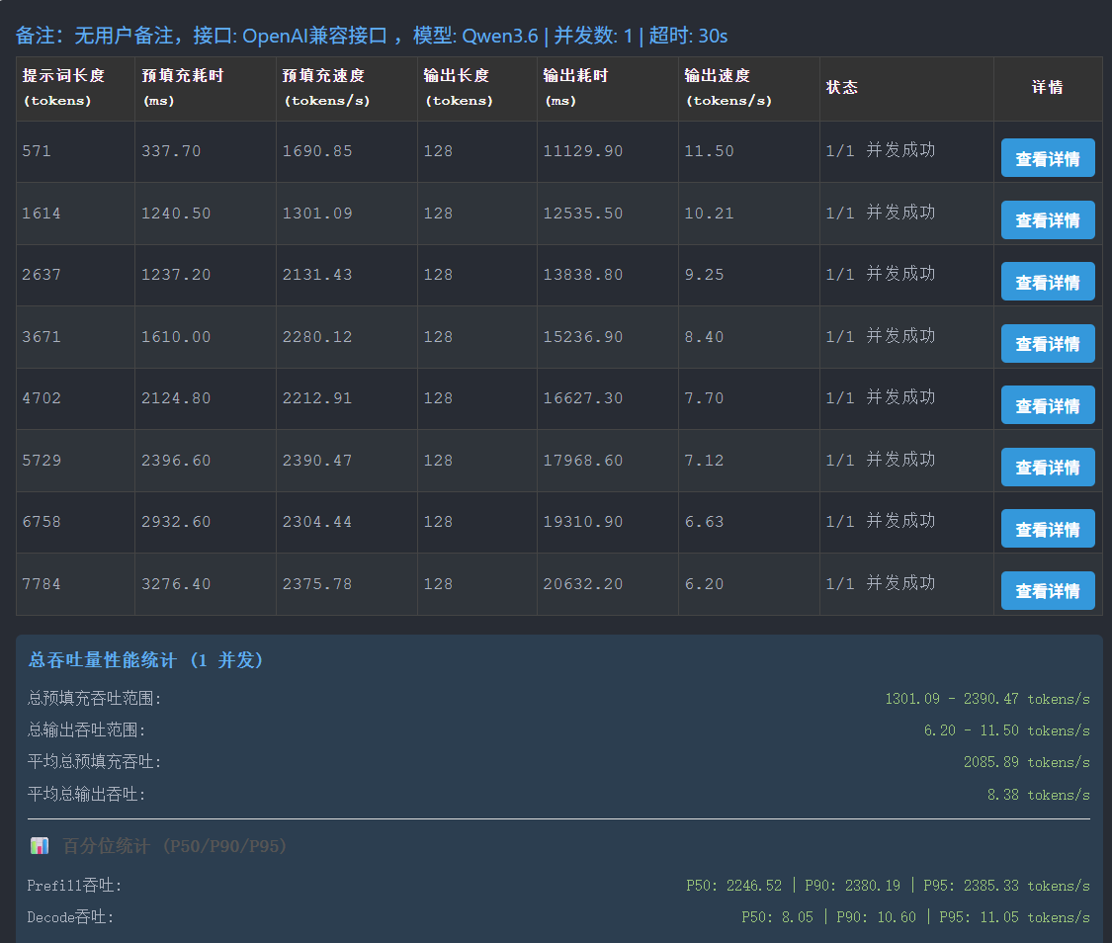Screen dimensions: 1112x943
Task: Select the 详情 column header
Action: pyautogui.click(x=1047, y=87)
